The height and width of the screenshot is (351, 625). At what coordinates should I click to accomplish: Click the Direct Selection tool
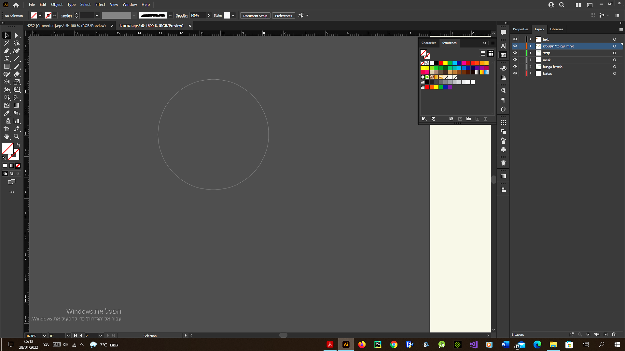[17, 35]
